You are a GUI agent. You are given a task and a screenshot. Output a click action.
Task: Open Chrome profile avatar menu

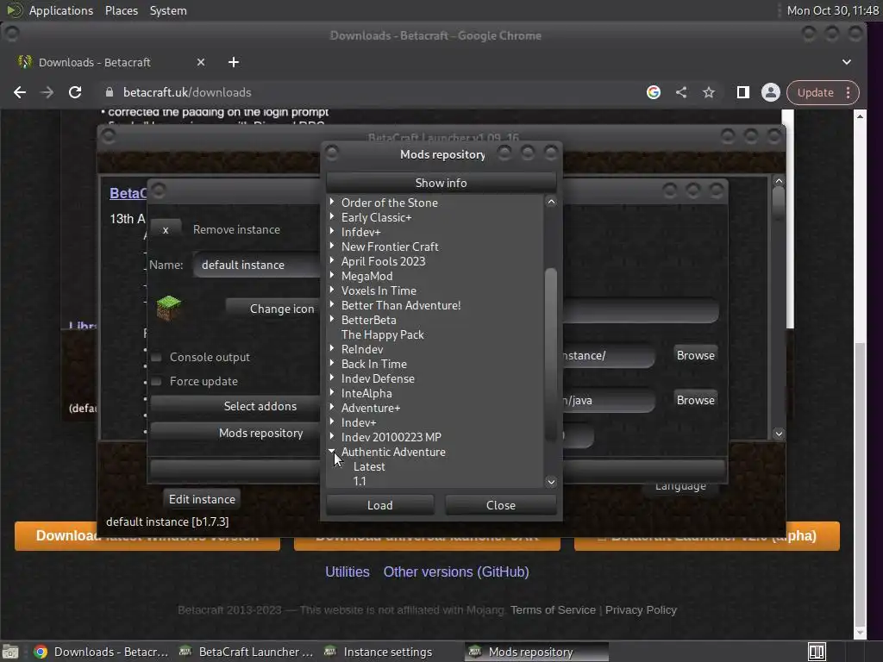[x=770, y=92]
